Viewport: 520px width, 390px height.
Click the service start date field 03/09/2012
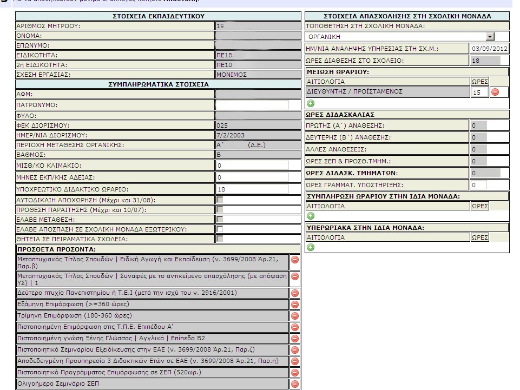(x=489, y=49)
